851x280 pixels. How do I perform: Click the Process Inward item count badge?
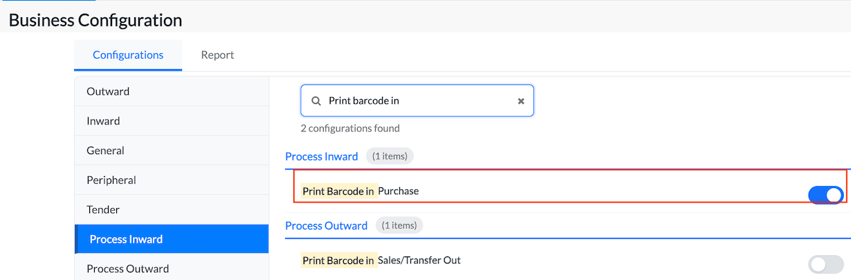pyautogui.click(x=390, y=156)
